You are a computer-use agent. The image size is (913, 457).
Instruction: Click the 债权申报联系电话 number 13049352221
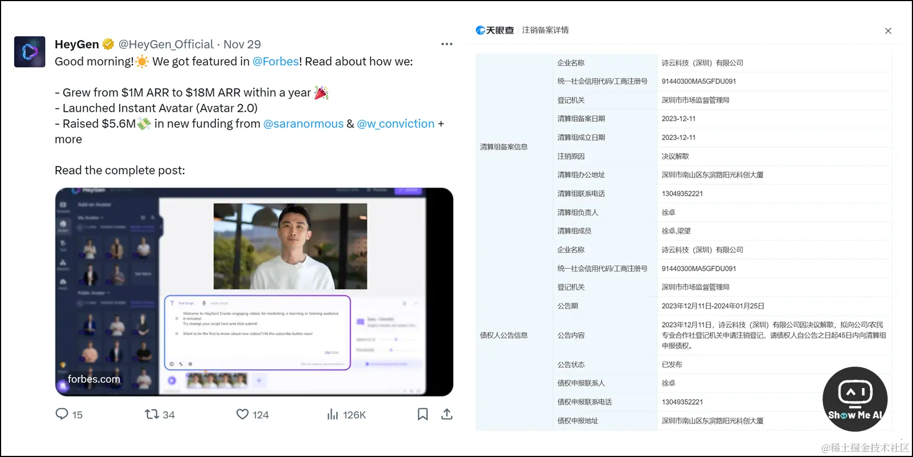point(683,402)
